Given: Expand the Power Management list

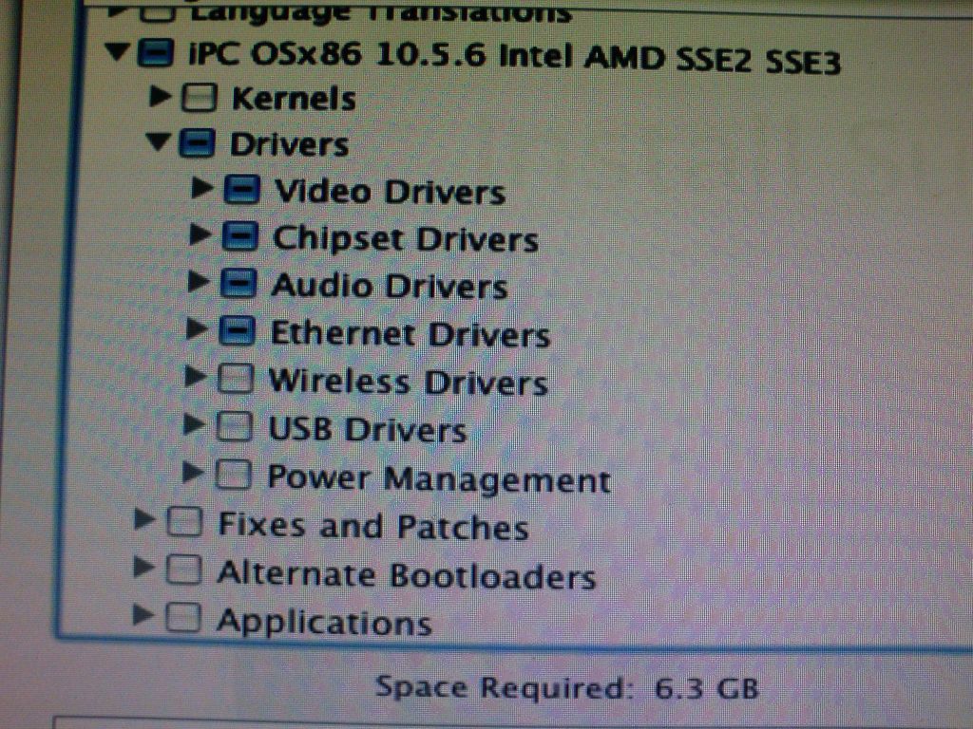Looking at the screenshot, I should 194,473.
